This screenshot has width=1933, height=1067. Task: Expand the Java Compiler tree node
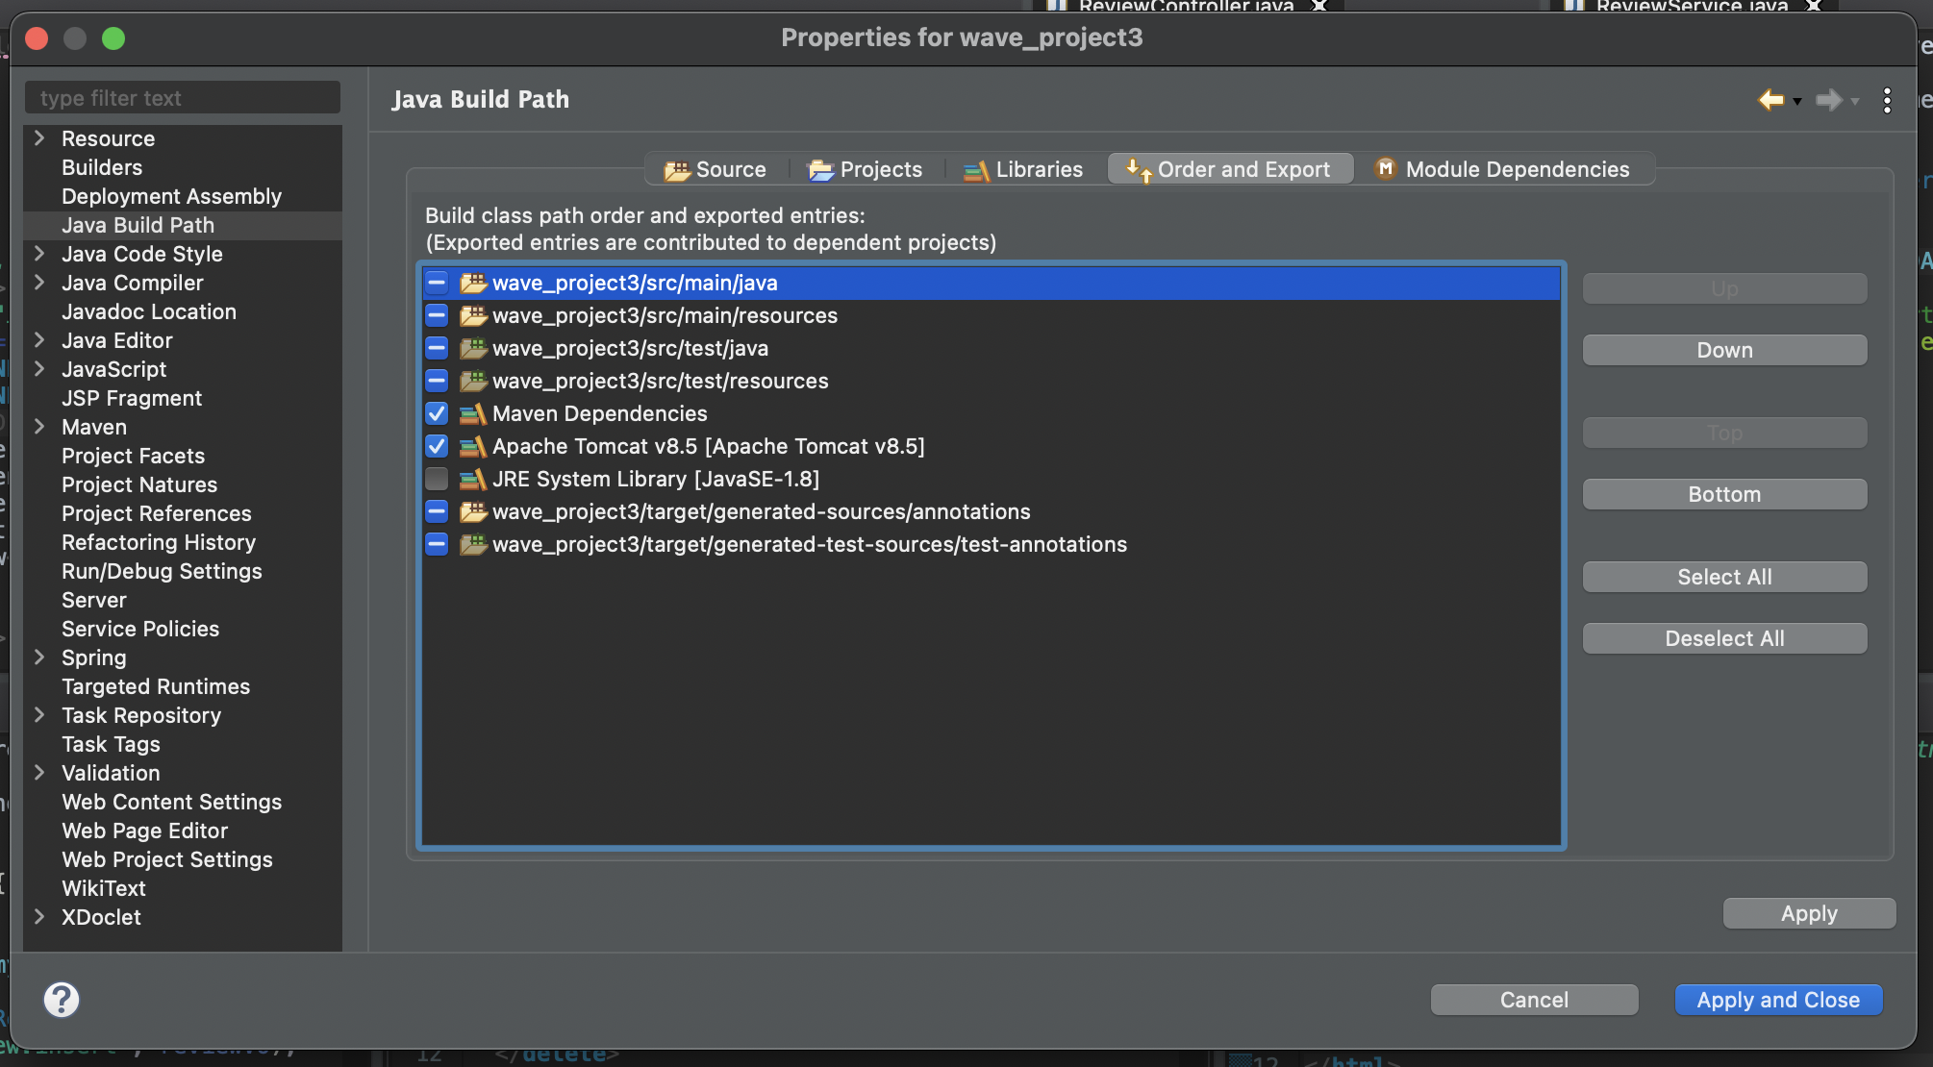39,283
